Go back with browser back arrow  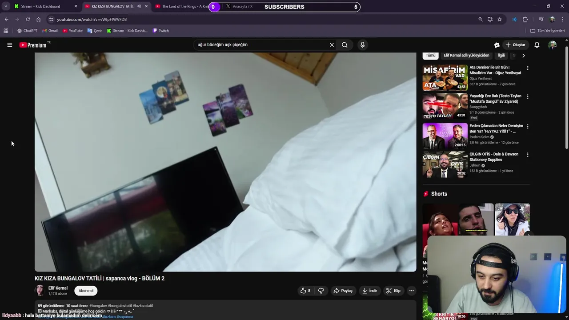[x=6, y=20]
